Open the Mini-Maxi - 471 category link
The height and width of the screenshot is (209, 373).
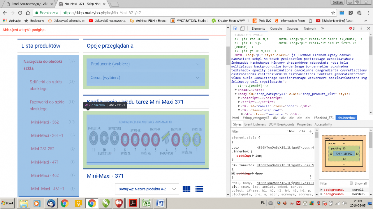point(45,162)
